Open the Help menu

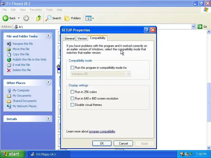click(x=60, y=10)
